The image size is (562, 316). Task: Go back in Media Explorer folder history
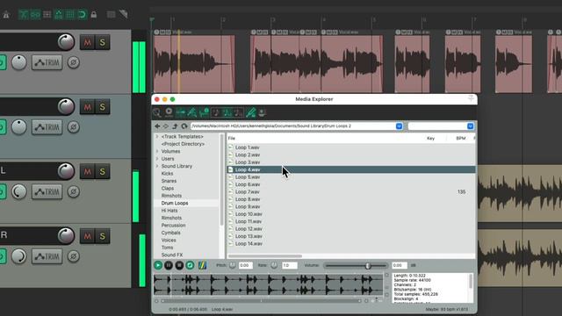click(x=157, y=126)
